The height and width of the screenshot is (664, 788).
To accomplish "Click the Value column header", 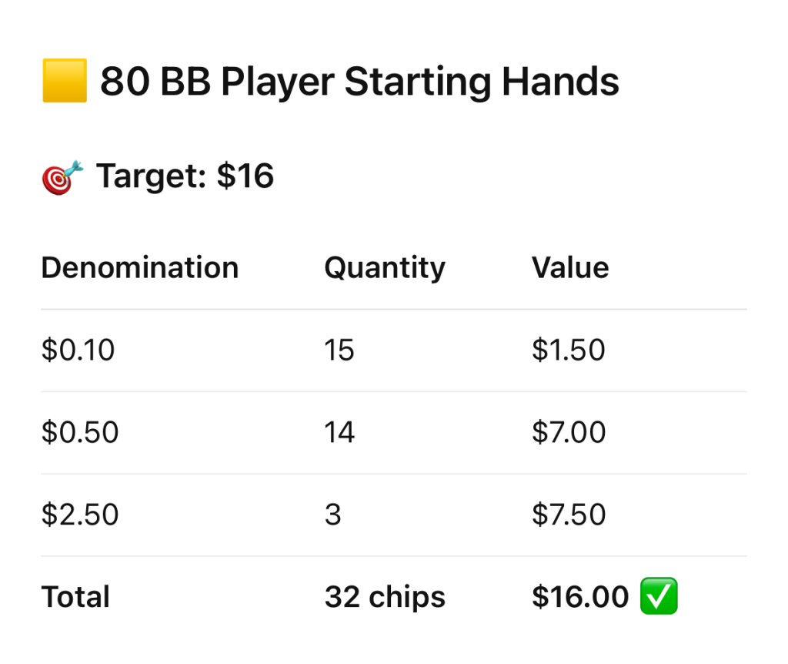I will tap(569, 268).
